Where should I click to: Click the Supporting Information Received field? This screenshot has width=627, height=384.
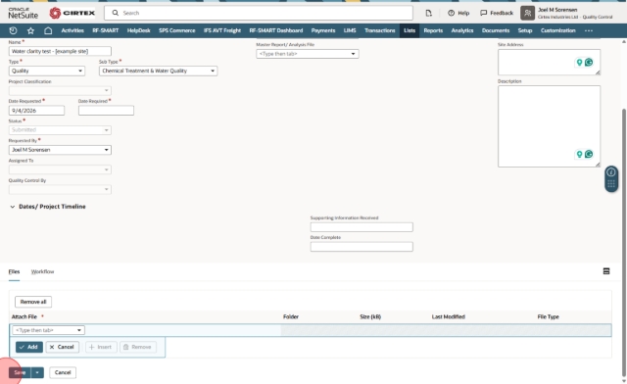(x=362, y=227)
